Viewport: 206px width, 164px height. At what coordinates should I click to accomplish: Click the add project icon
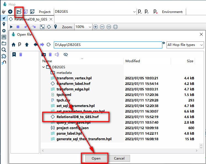point(147,12)
